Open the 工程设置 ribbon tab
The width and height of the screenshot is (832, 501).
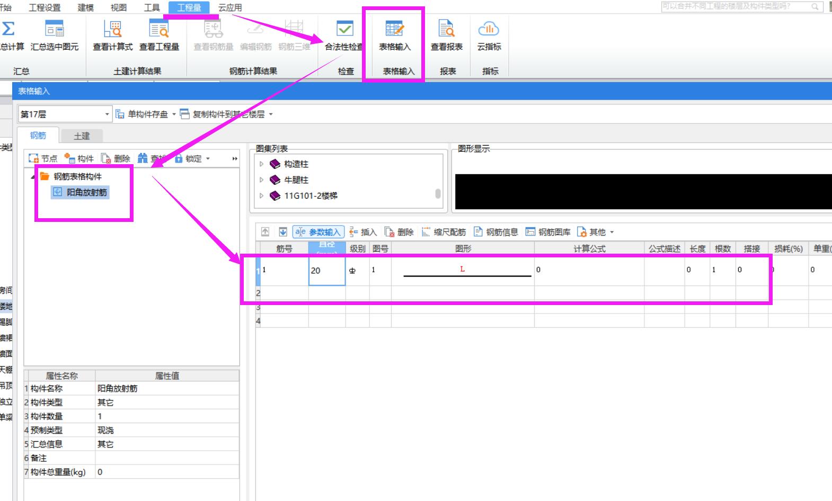pos(45,7)
